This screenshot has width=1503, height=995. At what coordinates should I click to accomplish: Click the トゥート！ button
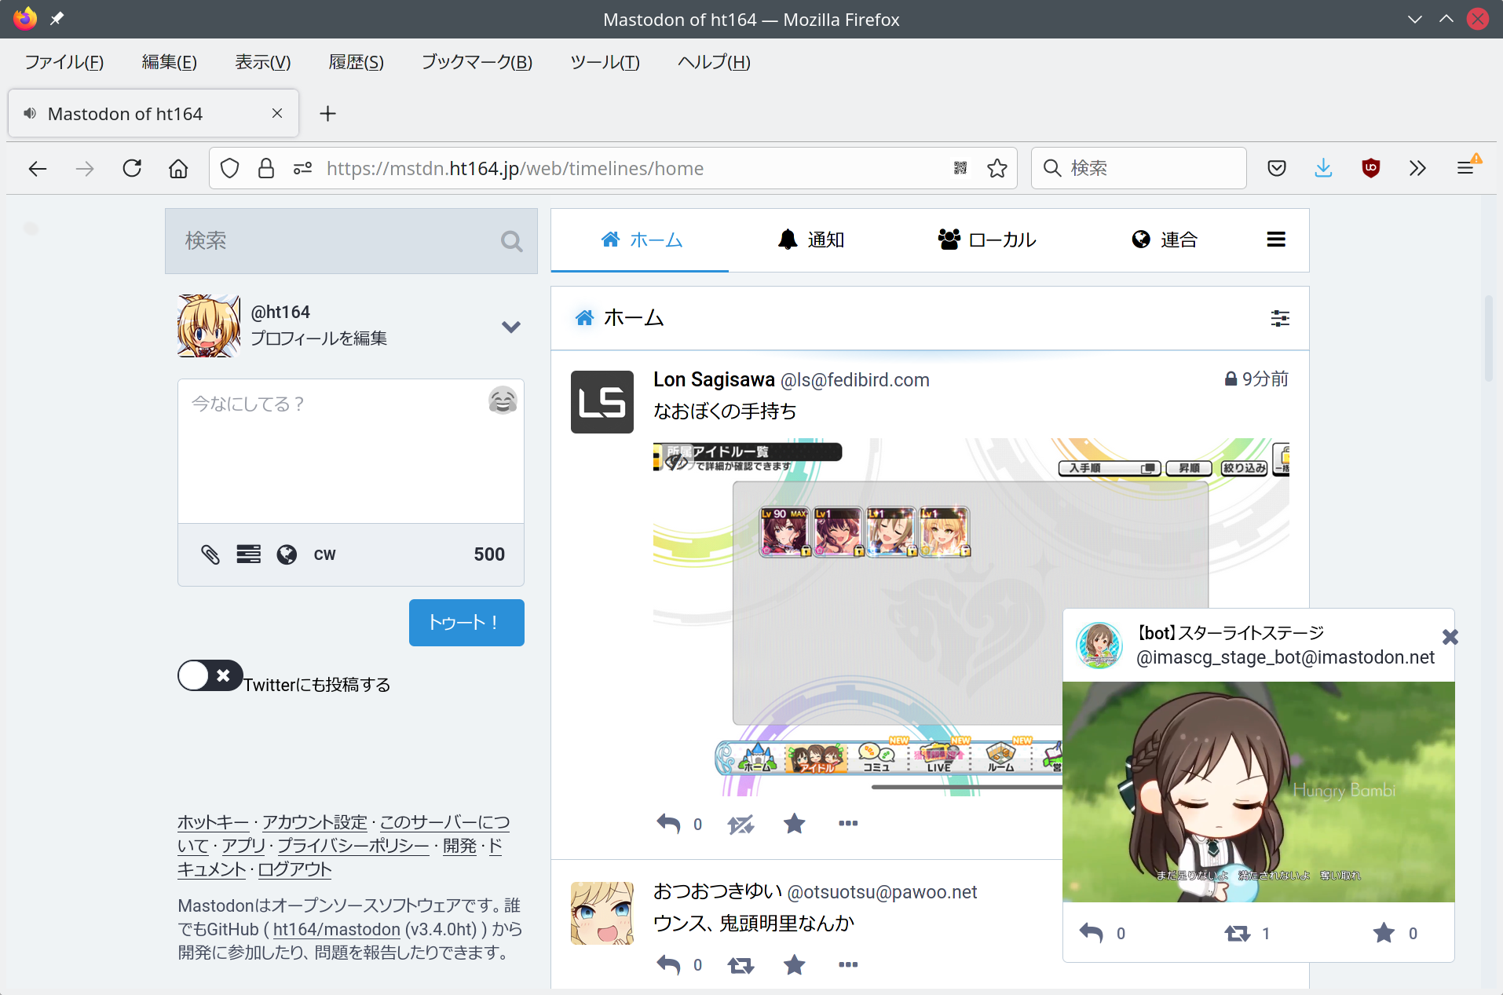(466, 623)
